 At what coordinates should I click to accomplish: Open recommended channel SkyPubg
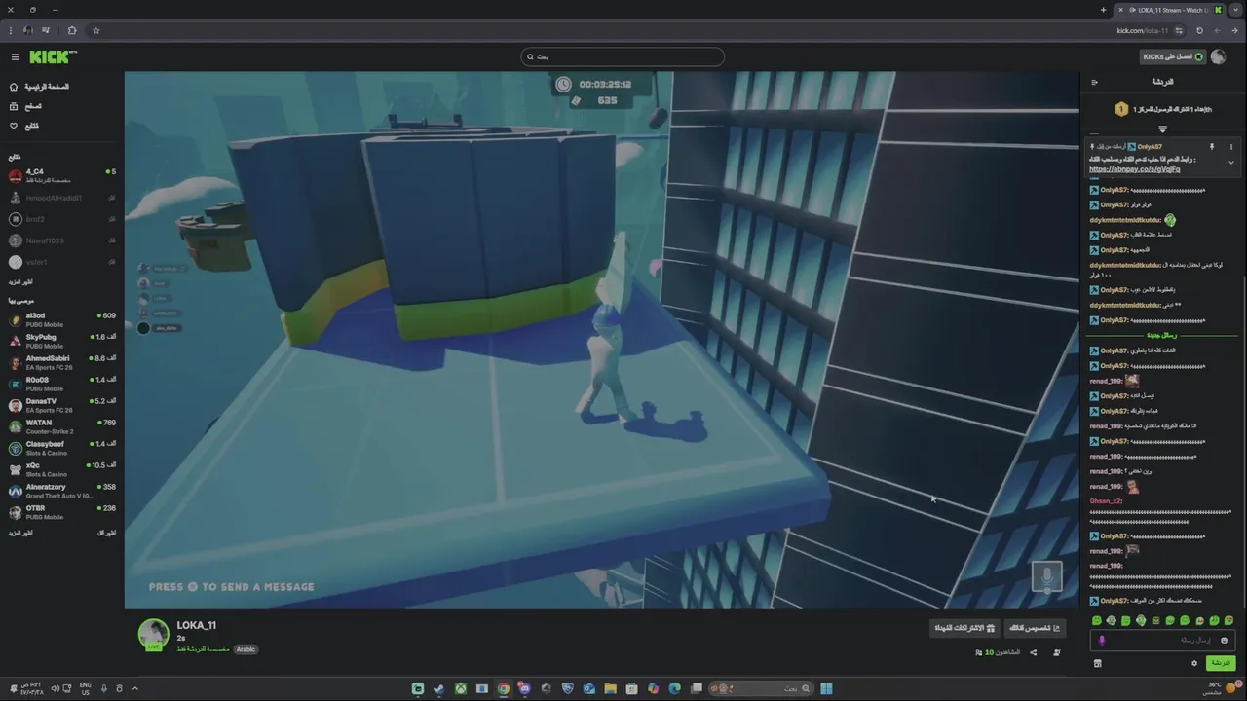[62, 341]
